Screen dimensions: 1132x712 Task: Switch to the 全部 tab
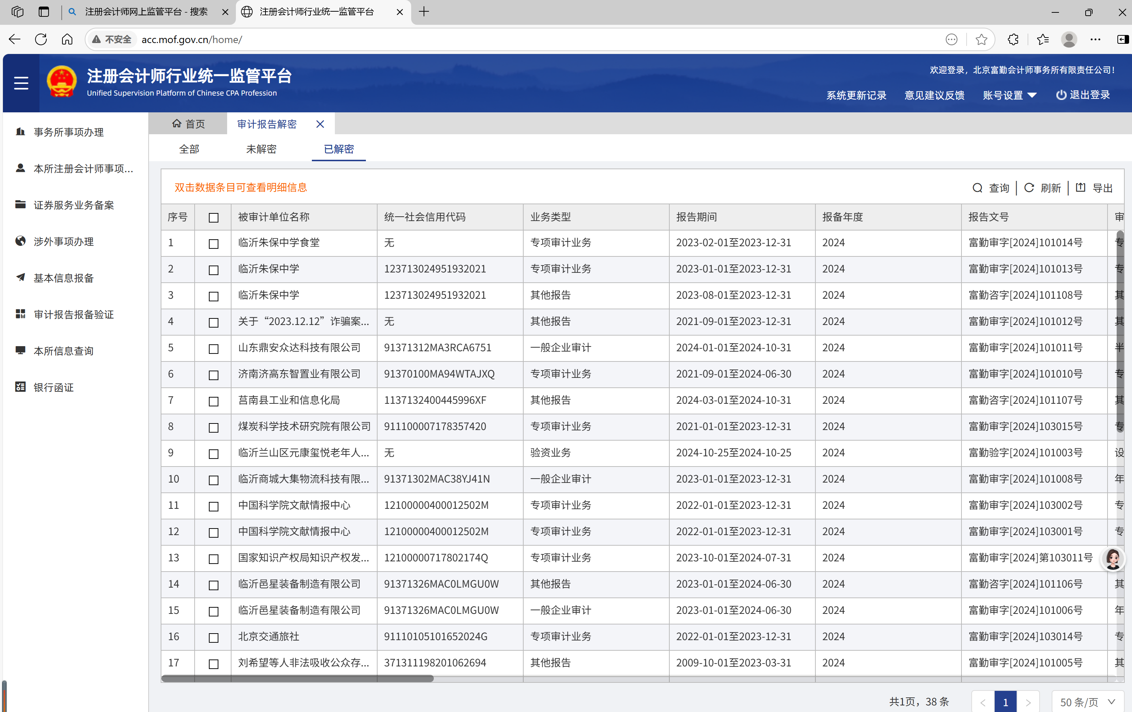point(189,149)
